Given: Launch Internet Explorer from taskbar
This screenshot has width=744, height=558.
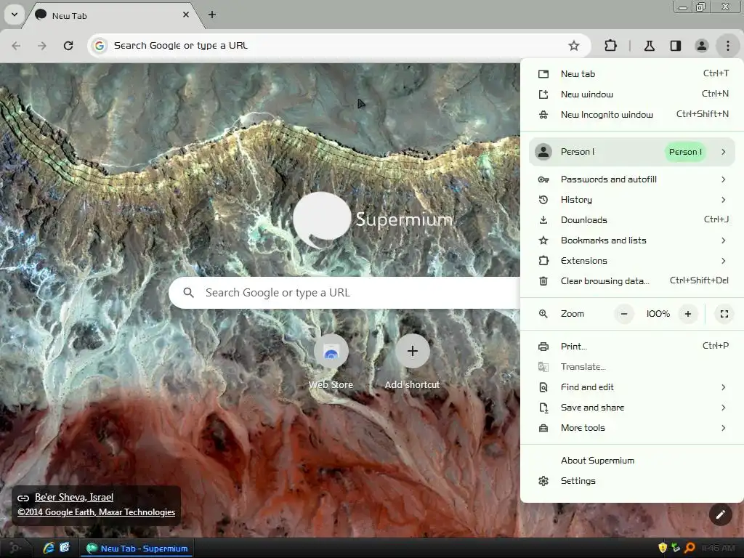Looking at the screenshot, I should coord(49,548).
